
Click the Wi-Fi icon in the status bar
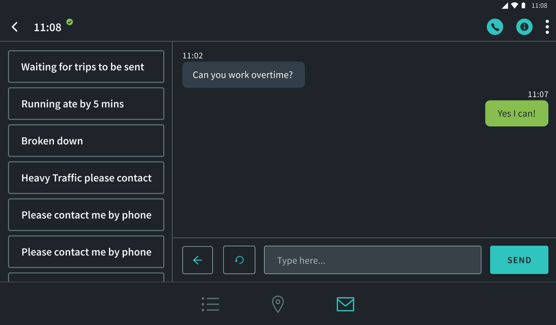[x=514, y=5]
